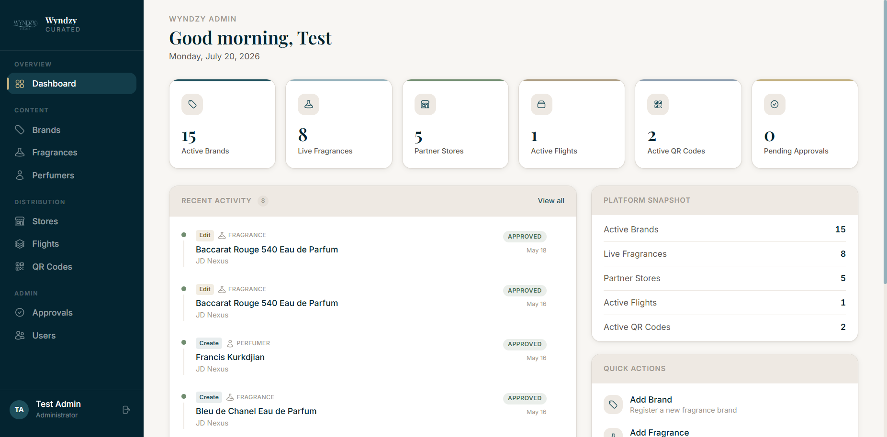Select Flights in the sidebar
This screenshot has width=887, height=437.
[72, 244]
